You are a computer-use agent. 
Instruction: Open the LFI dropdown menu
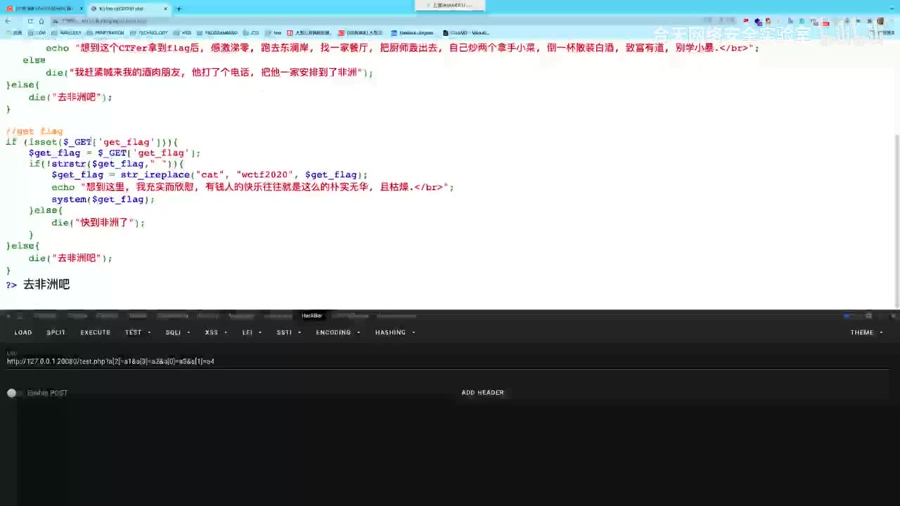[252, 332]
